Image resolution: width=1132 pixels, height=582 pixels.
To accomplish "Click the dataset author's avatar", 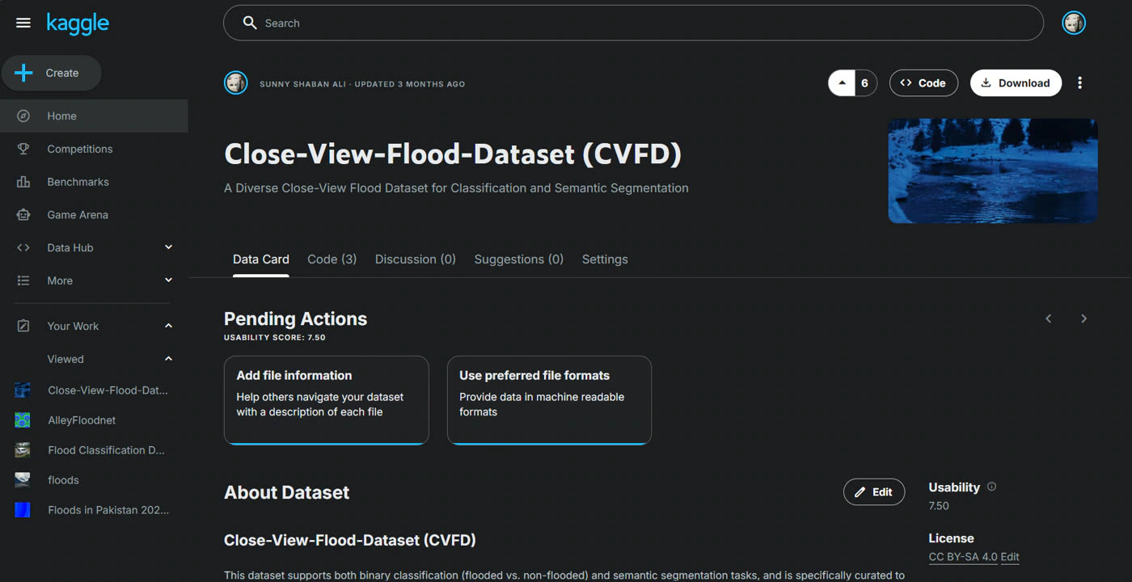I will pyautogui.click(x=235, y=83).
